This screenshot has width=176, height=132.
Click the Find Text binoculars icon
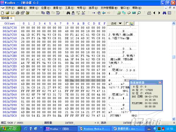coord(68,13)
